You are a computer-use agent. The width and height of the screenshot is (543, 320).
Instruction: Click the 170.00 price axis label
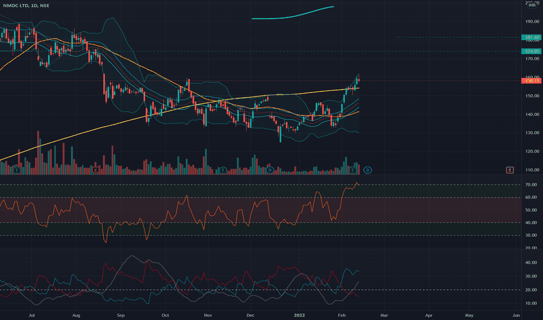pos(532,59)
